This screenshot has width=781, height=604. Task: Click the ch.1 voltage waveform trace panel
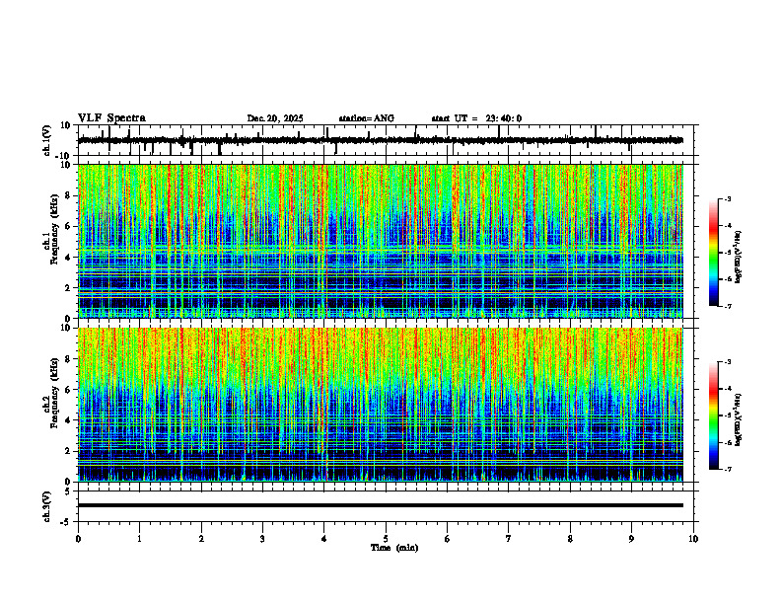coord(388,140)
